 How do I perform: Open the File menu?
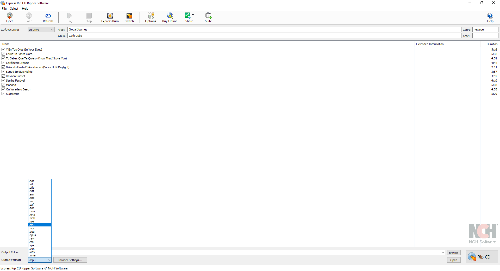4,8
